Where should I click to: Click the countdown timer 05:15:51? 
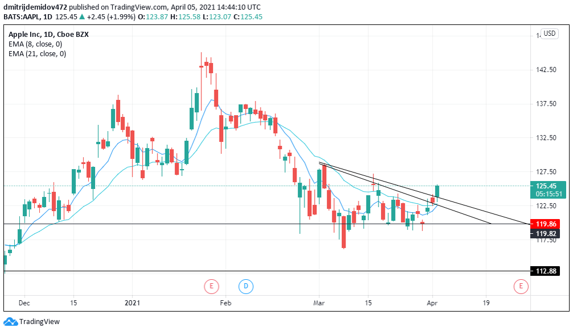(x=549, y=194)
